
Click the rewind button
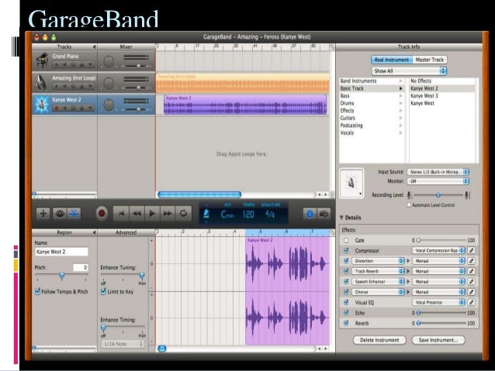pos(137,214)
